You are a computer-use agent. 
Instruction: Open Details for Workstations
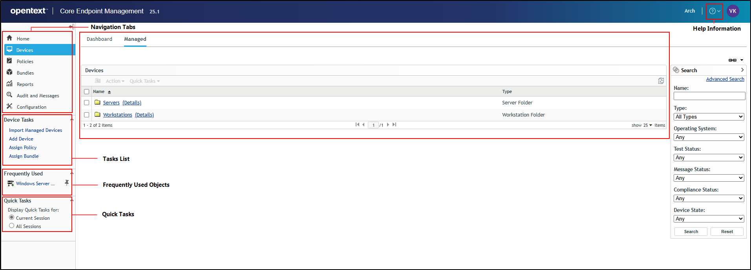[x=144, y=115]
